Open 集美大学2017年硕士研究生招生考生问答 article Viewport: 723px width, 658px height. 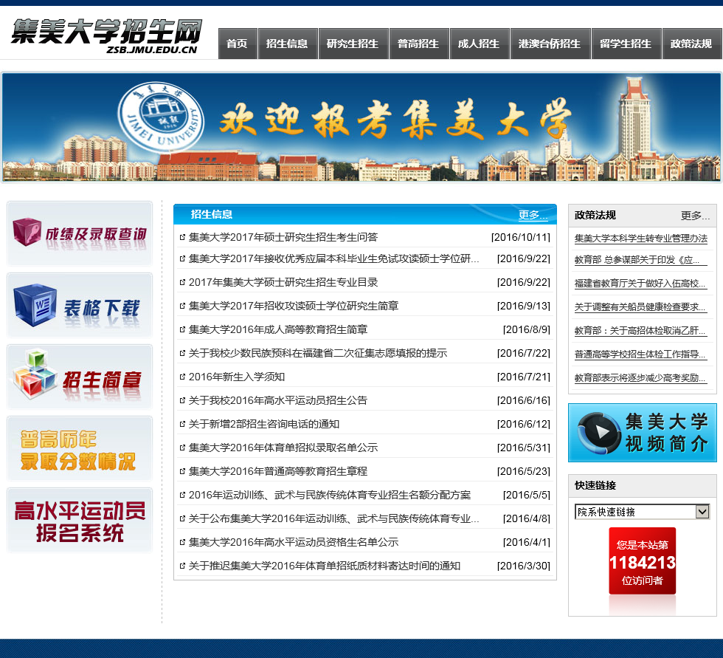(x=283, y=237)
